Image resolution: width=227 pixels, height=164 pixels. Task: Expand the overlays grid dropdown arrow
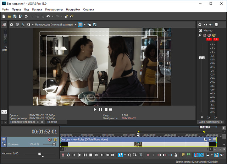pyautogui.click(x=85, y=25)
